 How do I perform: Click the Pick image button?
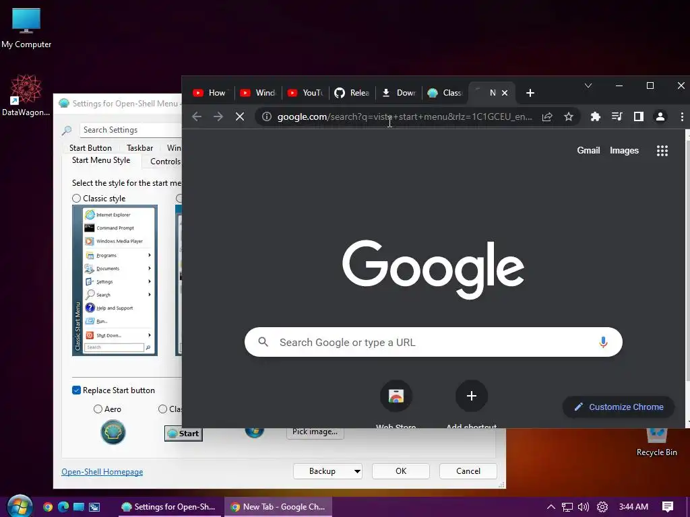[x=315, y=432]
